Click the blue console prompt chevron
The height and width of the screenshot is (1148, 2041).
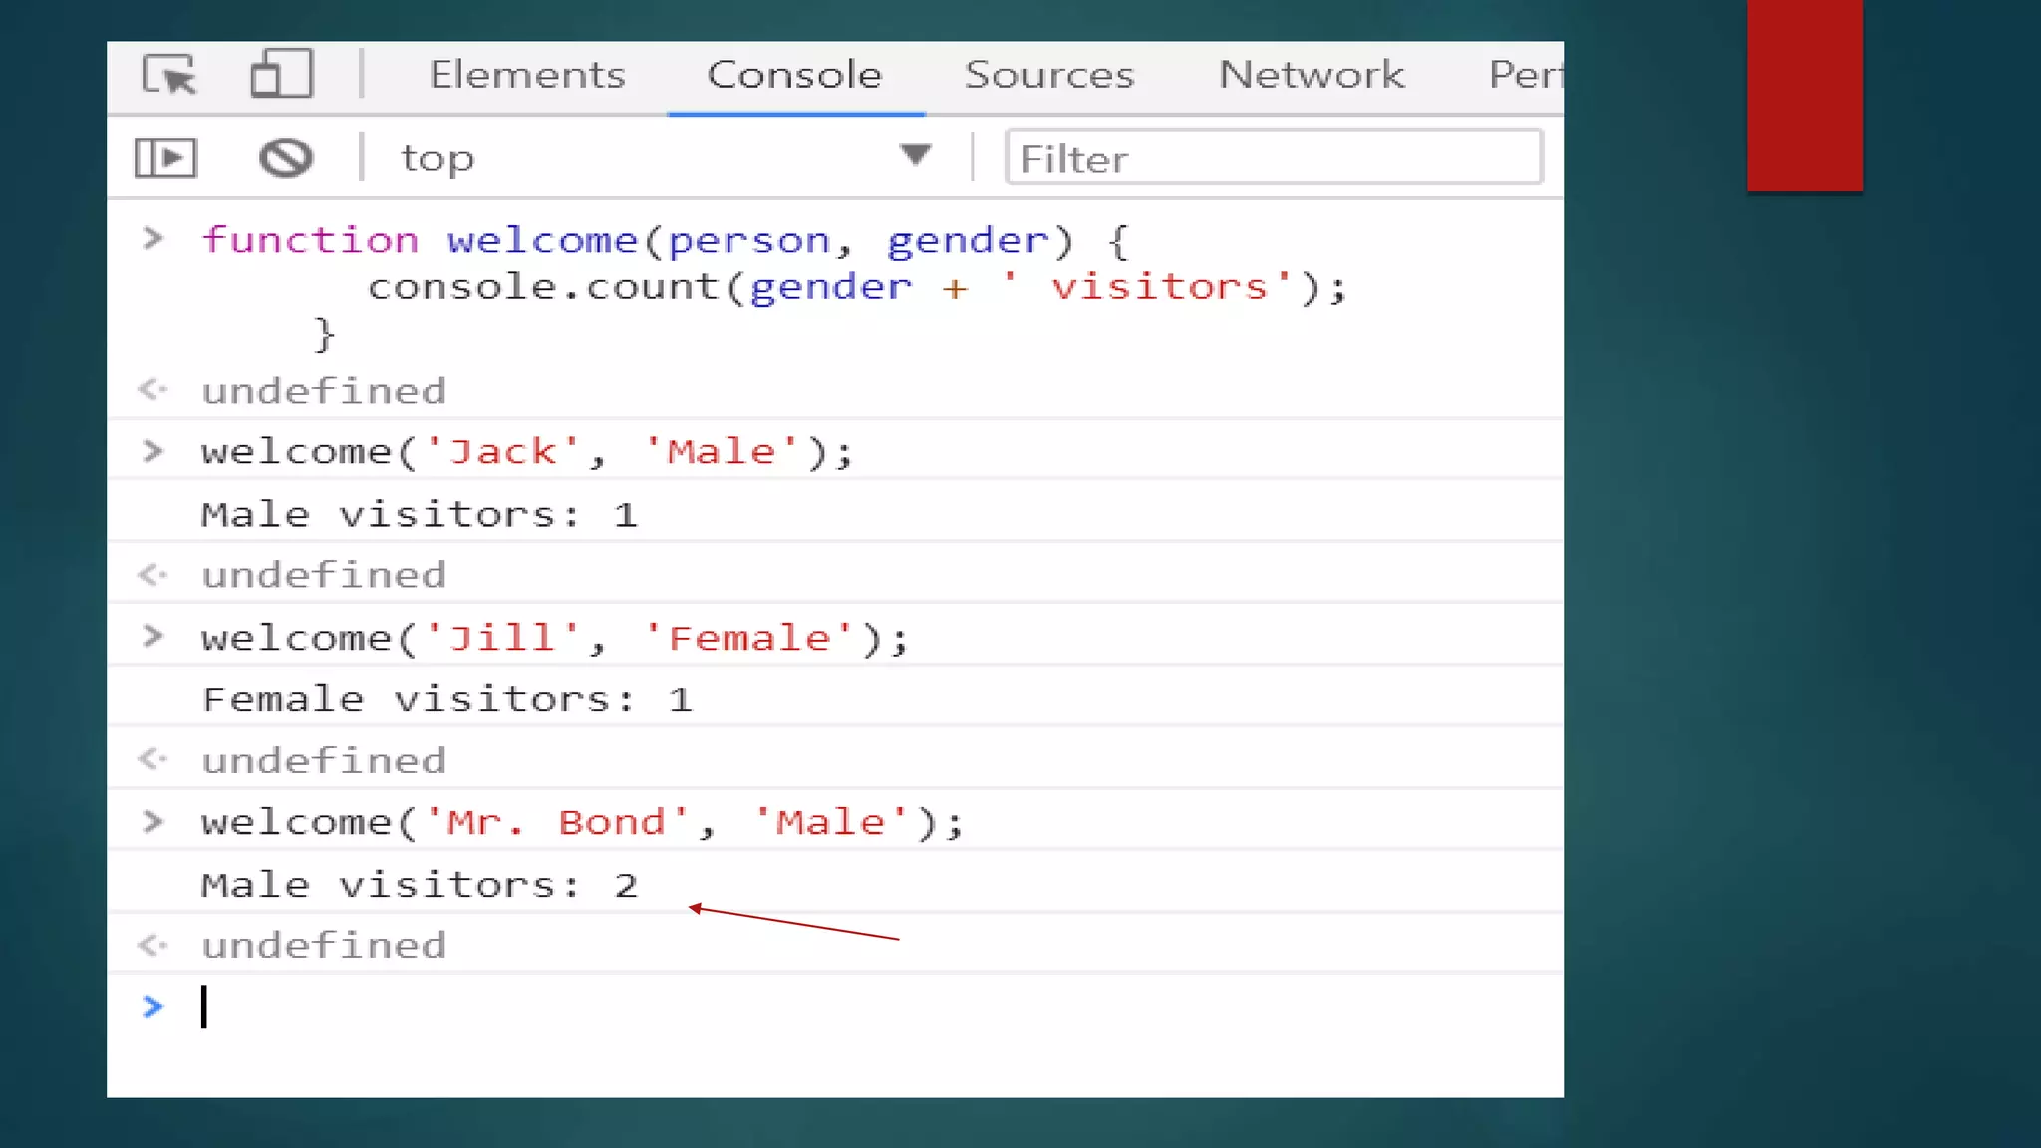[x=152, y=1007]
